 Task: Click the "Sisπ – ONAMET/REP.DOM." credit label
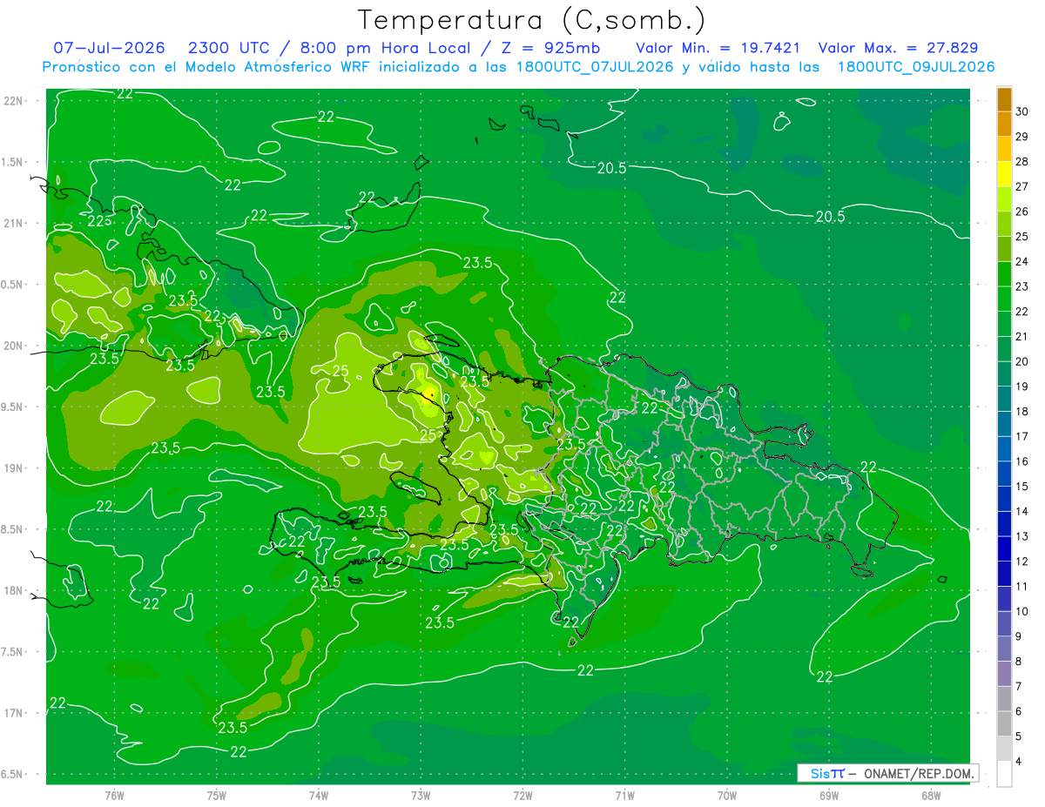[888, 773]
